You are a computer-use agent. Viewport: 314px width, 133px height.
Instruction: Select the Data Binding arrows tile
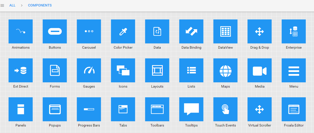(x=191, y=31)
